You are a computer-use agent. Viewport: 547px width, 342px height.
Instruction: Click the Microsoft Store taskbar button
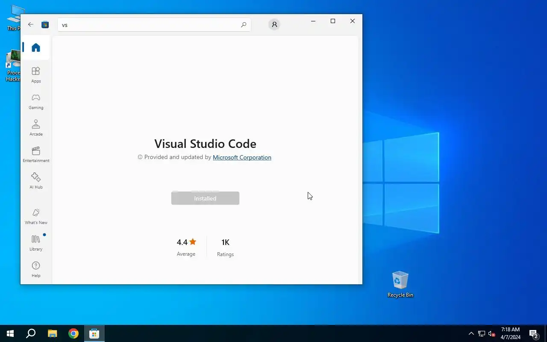[94, 333]
